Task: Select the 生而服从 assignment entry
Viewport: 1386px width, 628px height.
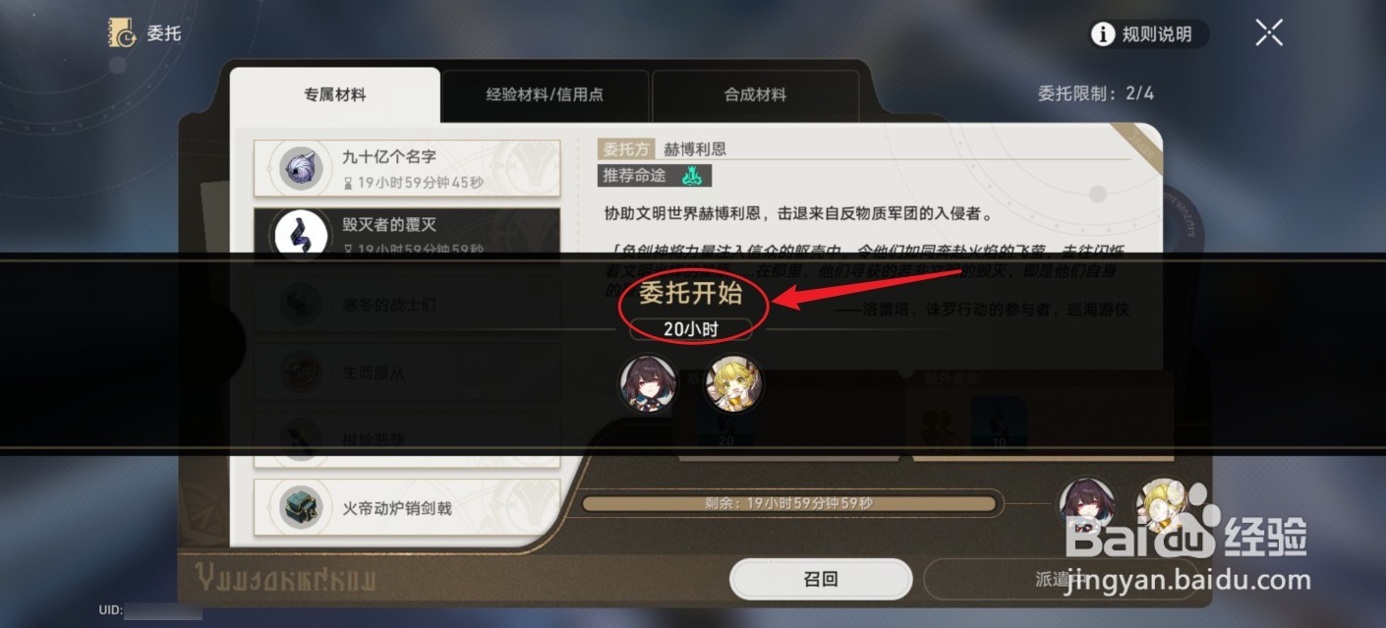Action: (407, 373)
